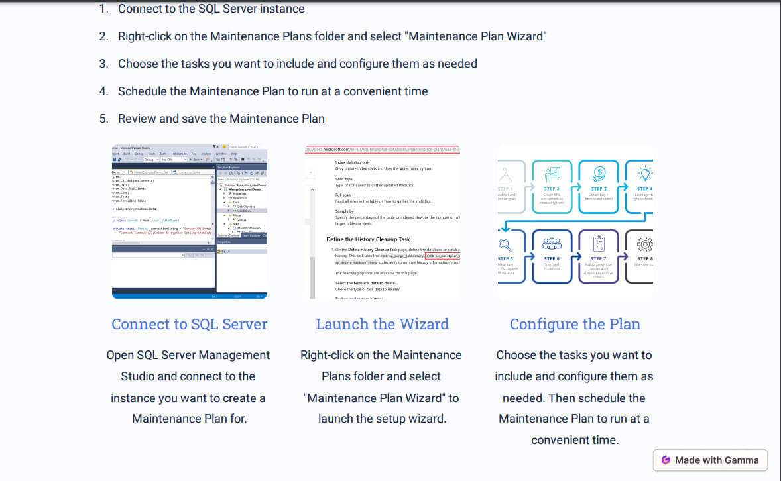Click the STEP 4 lightbulb icon

click(x=645, y=174)
